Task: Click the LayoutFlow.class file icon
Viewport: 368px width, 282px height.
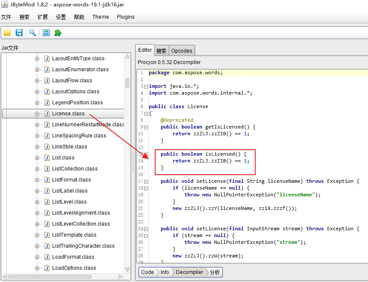Action: [47, 81]
